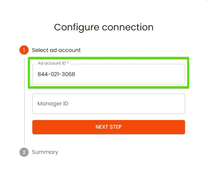Click the number 1 inside the orange circle
The image size is (208, 179).
coord(24,50)
